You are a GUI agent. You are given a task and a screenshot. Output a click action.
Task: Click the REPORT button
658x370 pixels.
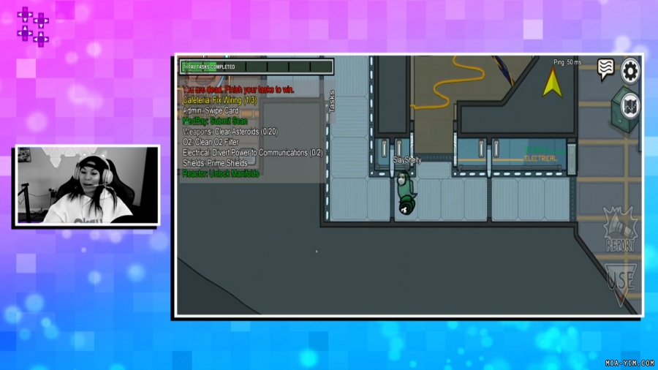pos(620,230)
